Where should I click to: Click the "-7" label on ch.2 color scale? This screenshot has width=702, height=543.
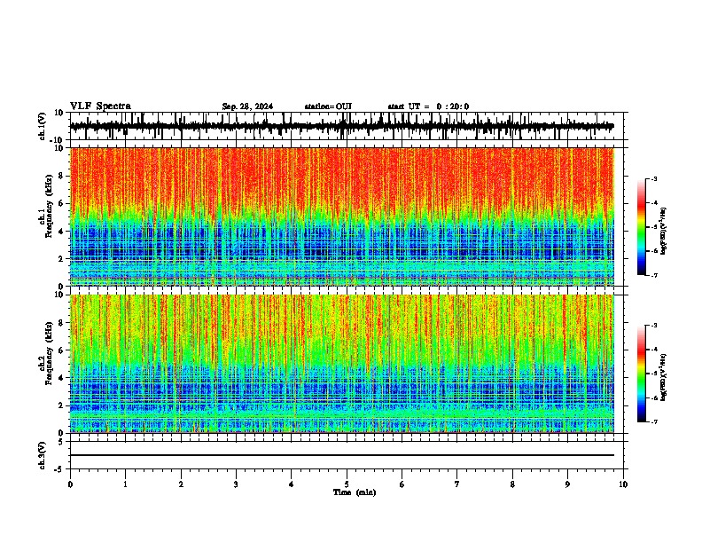tap(653, 421)
